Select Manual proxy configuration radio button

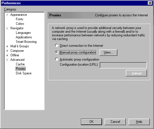[57, 52]
